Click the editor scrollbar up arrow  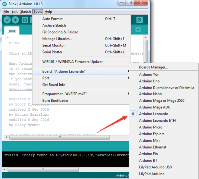point(145,37)
